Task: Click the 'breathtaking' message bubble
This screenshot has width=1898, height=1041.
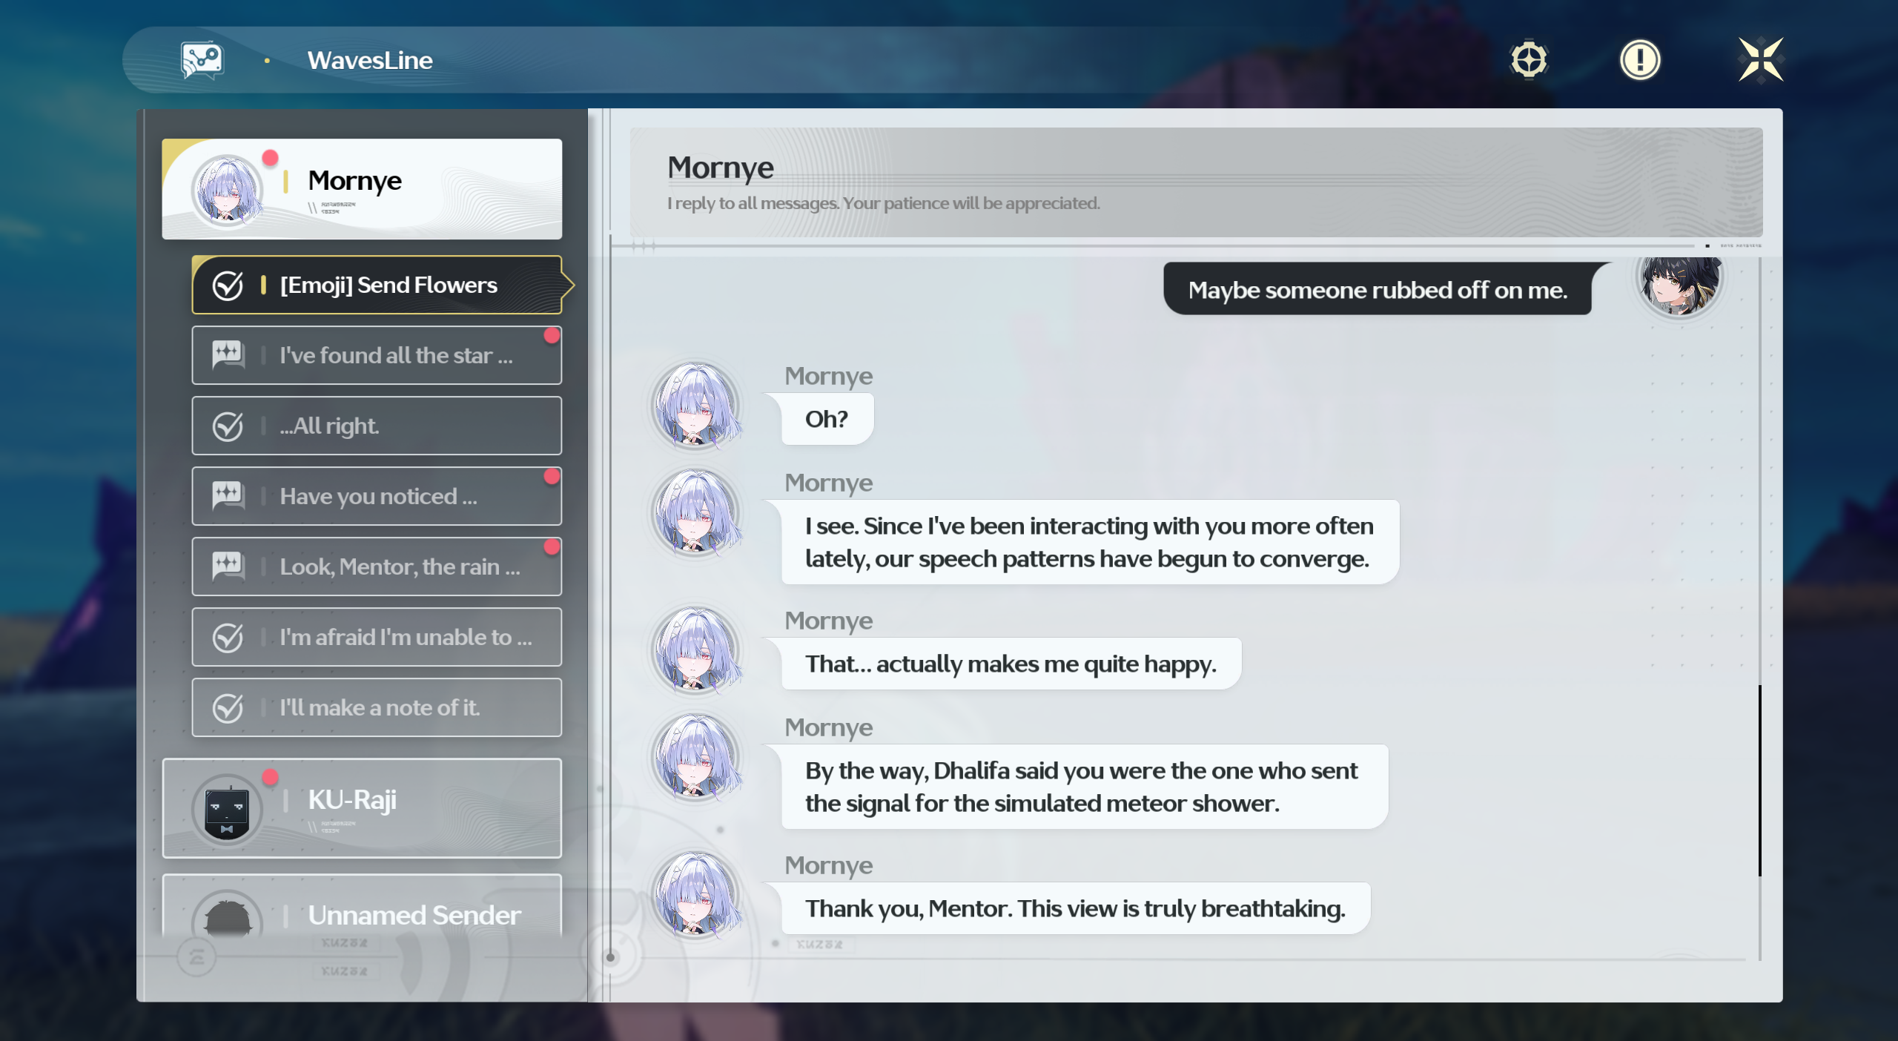Action: (1075, 908)
